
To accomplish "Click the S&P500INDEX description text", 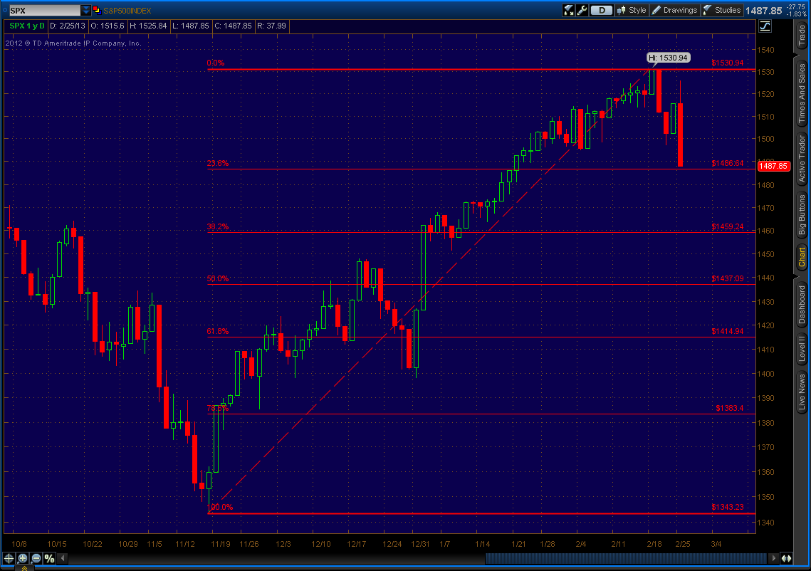I will 127,11.
